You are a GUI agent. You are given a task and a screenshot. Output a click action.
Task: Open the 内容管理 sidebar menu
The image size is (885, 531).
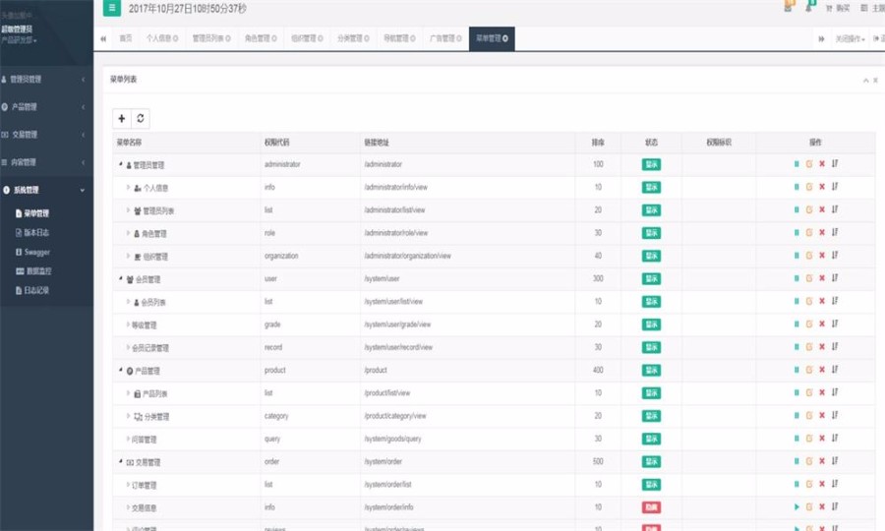[x=46, y=162]
